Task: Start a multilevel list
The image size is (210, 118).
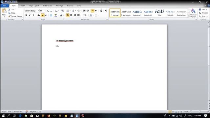Action: [x=78, y=11]
